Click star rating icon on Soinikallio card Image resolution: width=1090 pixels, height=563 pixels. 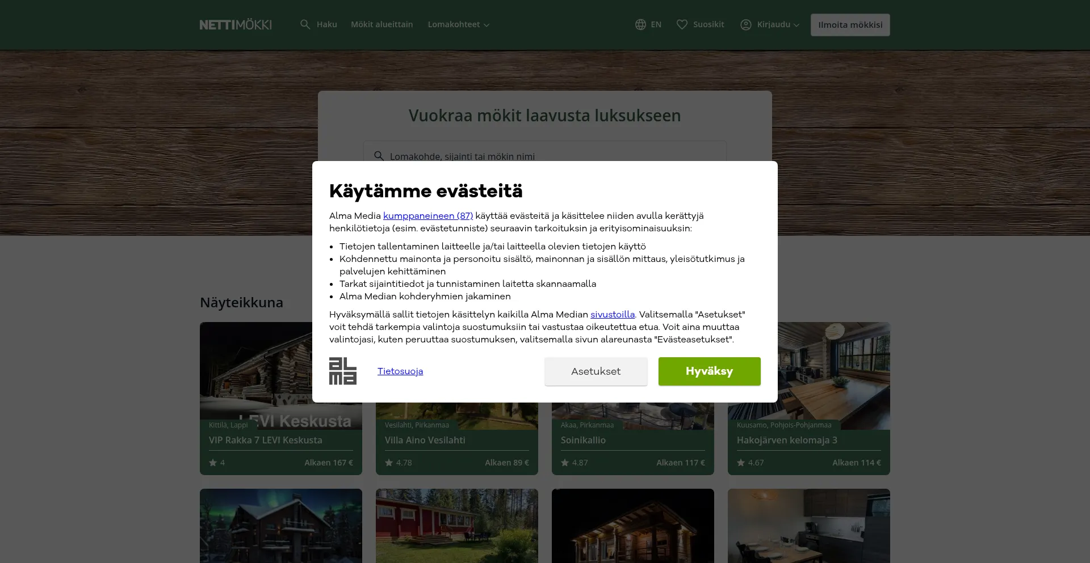[x=565, y=463]
